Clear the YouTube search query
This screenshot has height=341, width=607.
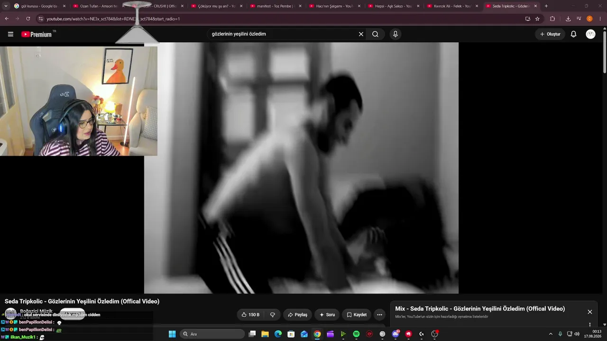pyautogui.click(x=361, y=34)
